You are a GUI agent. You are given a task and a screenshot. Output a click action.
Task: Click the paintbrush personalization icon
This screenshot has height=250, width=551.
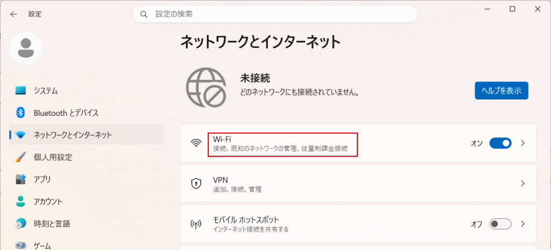coord(20,157)
